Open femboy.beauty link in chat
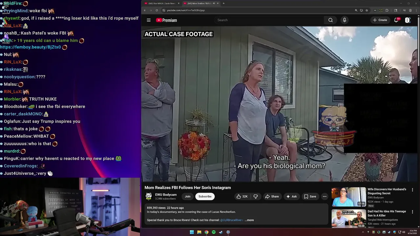 pos(31,47)
